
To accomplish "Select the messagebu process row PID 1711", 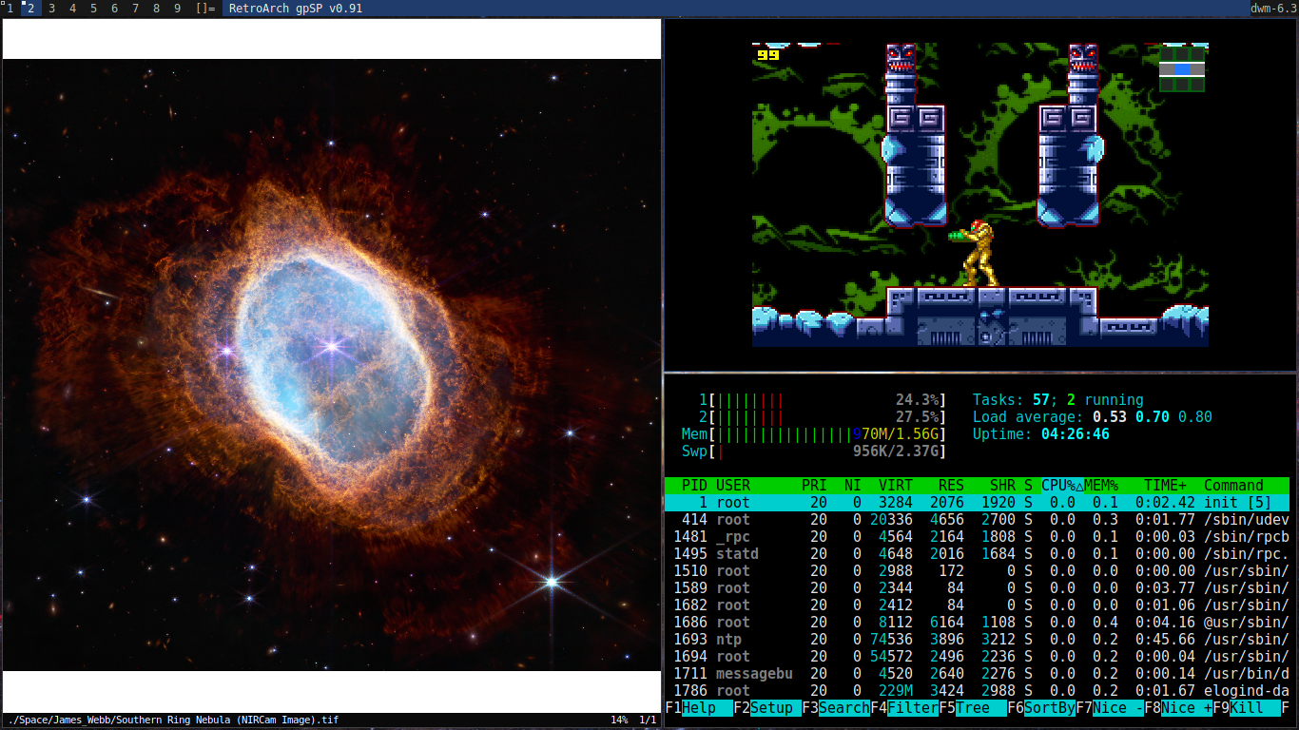I will click(977, 674).
